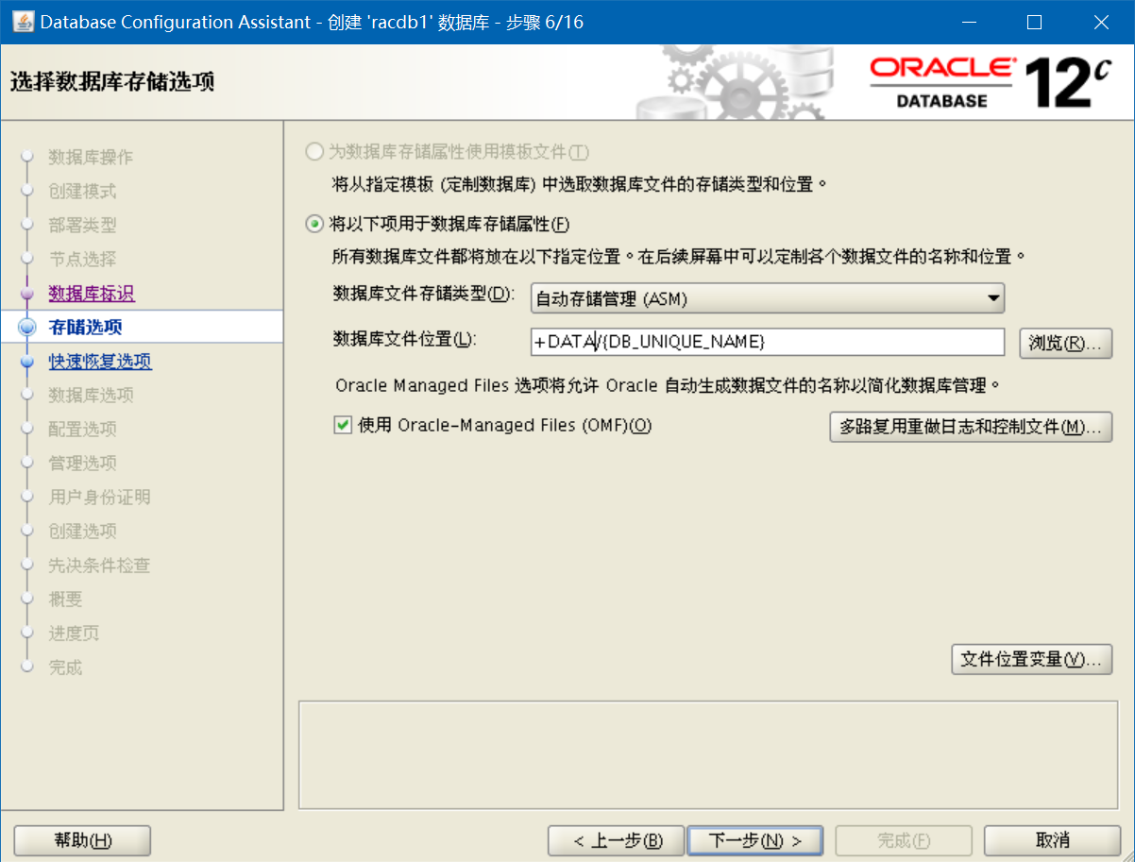
Task: Open the 快速恢复选项 step link
Action: [100, 362]
